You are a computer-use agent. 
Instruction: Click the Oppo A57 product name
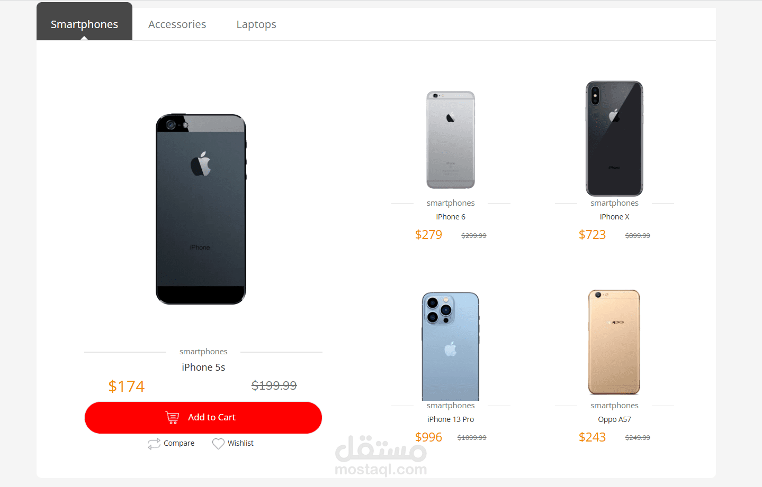[x=614, y=419]
